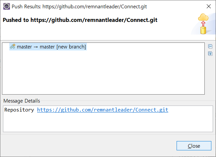Click the push-to-cloud banner icon
Viewport: 216px width, 157px height.
coord(203,24)
